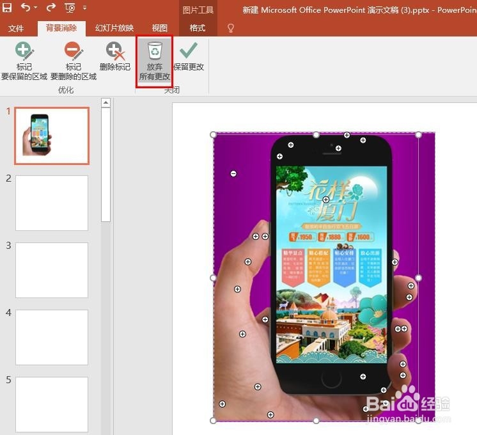This screenshot has width=477, height=435.
Task: Click the minus removal mark on purple background
Action: 233,173
